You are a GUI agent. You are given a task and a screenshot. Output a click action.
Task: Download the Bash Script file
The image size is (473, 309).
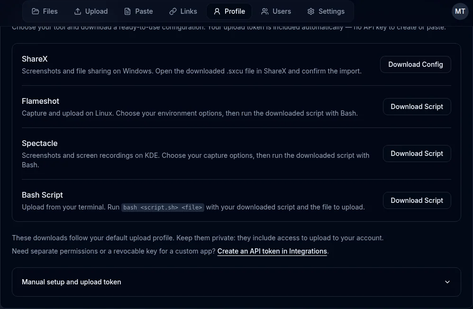point(417,200)
